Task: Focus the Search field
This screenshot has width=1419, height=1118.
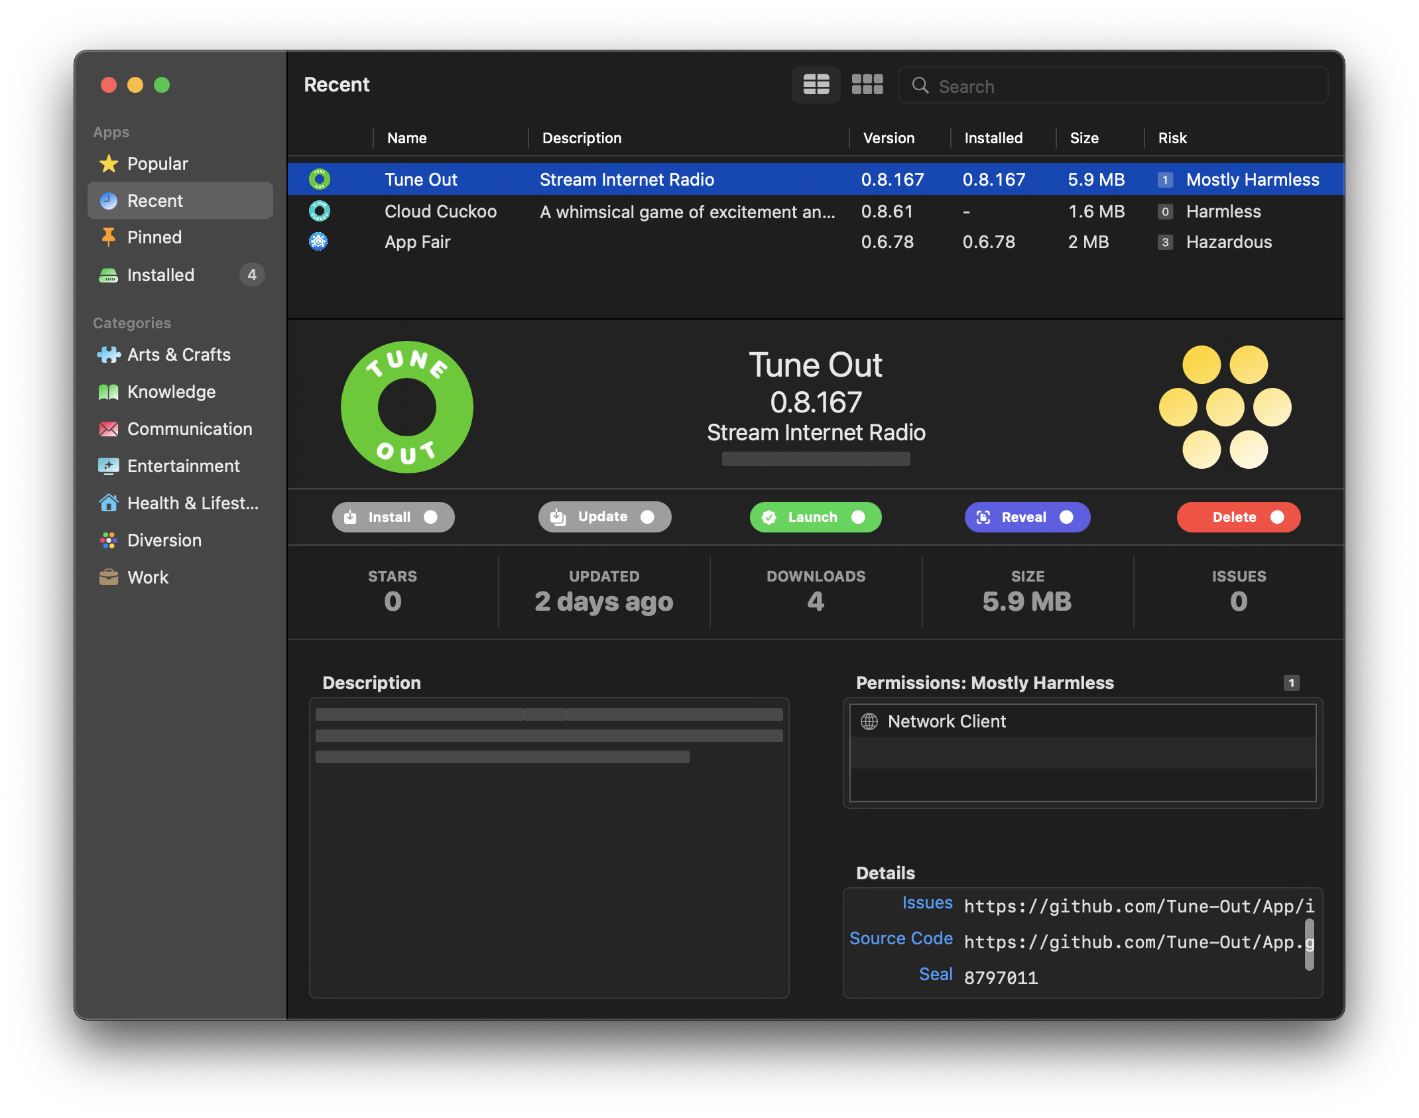Action: [1113, 86]
